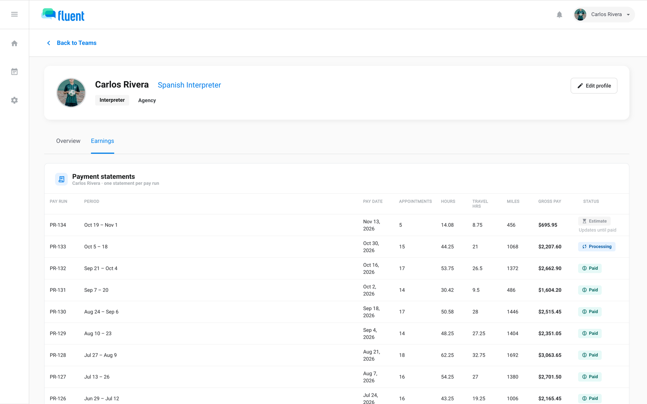Click the Paid badge on PR-132
647x404 pixels.
(x=590, y=268)
